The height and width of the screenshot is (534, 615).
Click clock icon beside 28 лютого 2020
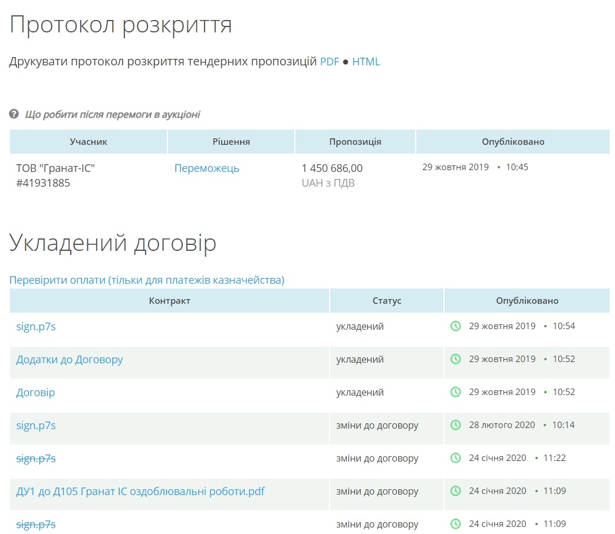[455, 425]
